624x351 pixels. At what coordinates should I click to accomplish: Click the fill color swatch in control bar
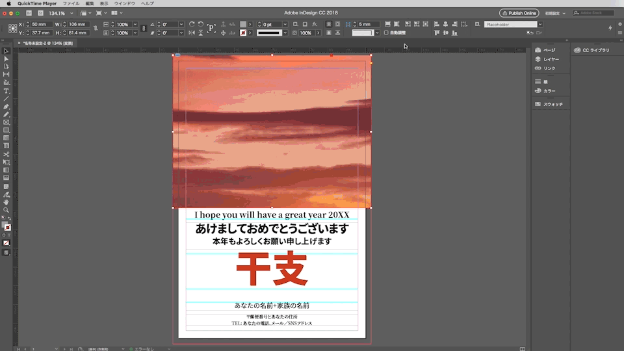tap(242, 24)
